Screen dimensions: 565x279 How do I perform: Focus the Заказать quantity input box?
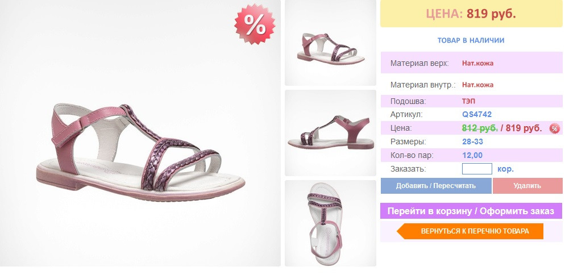(477, 169)
